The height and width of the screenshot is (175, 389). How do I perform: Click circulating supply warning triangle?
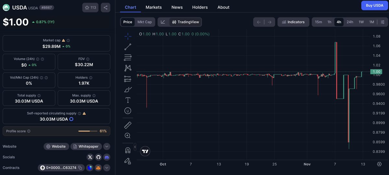(84, 114)
